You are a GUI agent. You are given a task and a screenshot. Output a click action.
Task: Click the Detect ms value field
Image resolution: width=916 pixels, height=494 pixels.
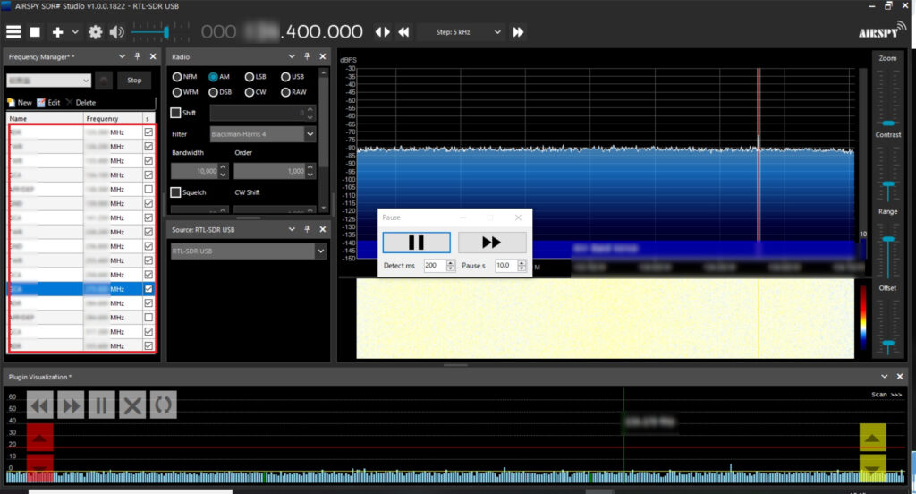[435, 266]
